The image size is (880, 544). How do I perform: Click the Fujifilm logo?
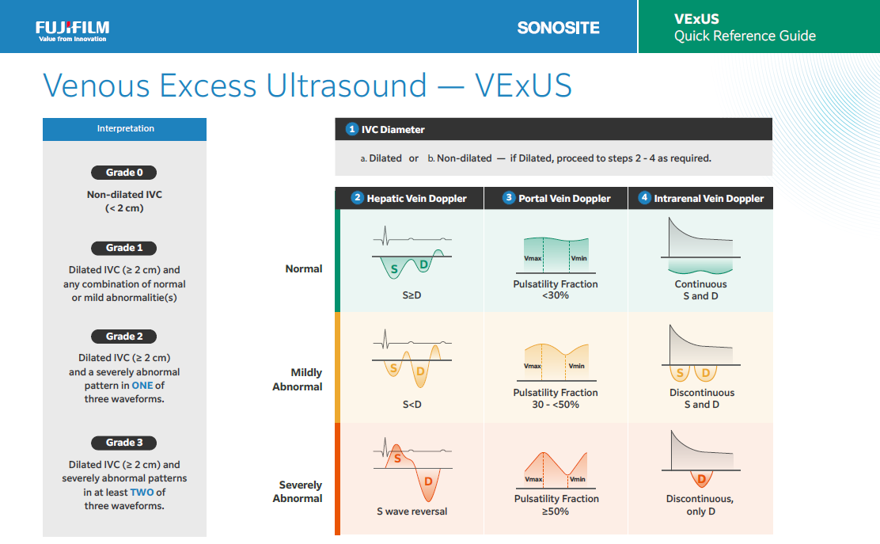pos(71,30)
